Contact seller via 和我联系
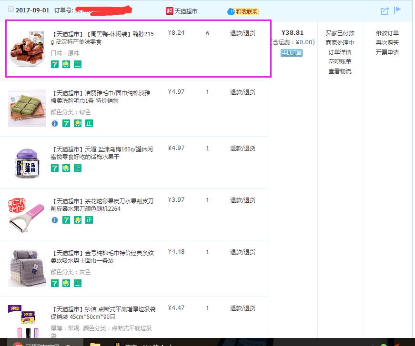Viewport: 415px width, 346px height. tap(243, 11)
